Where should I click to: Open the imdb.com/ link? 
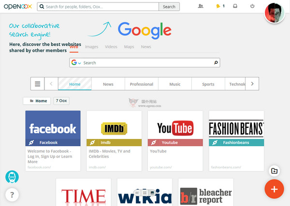97,167
